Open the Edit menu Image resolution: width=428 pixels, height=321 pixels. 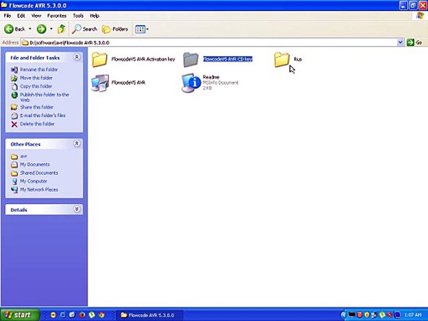[21, 15]
